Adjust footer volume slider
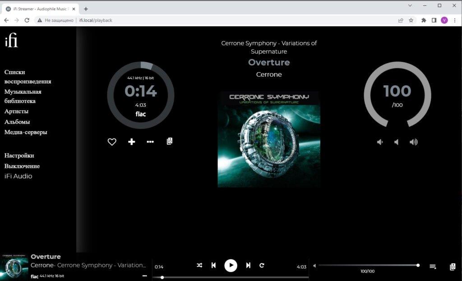The height and width of the screenshot is (281, 462). [368, 265]
